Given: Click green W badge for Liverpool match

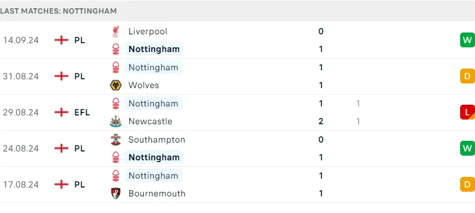Looking at the screenshot, I should click(467, 40).
